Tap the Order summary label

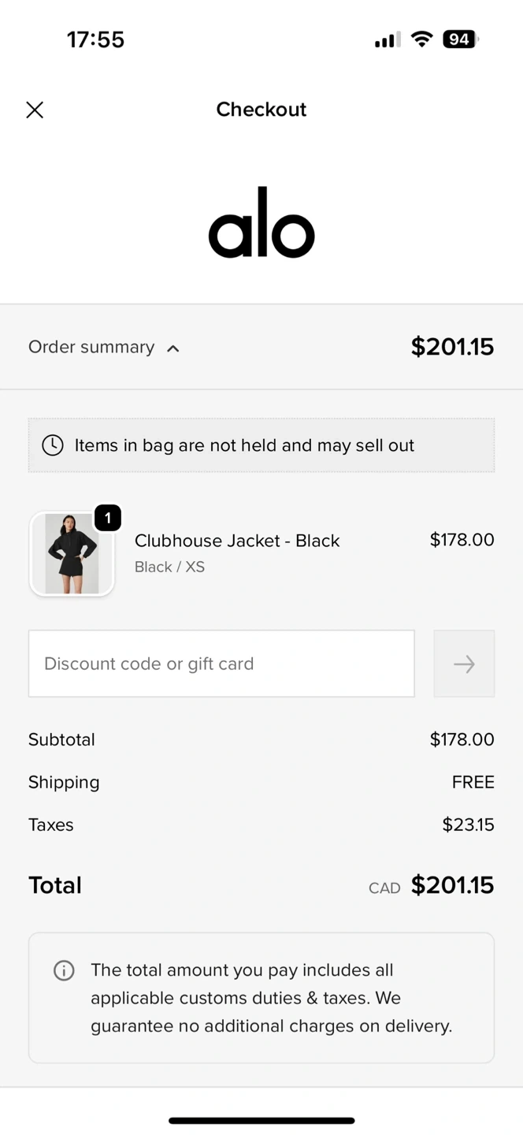(91, 348)
